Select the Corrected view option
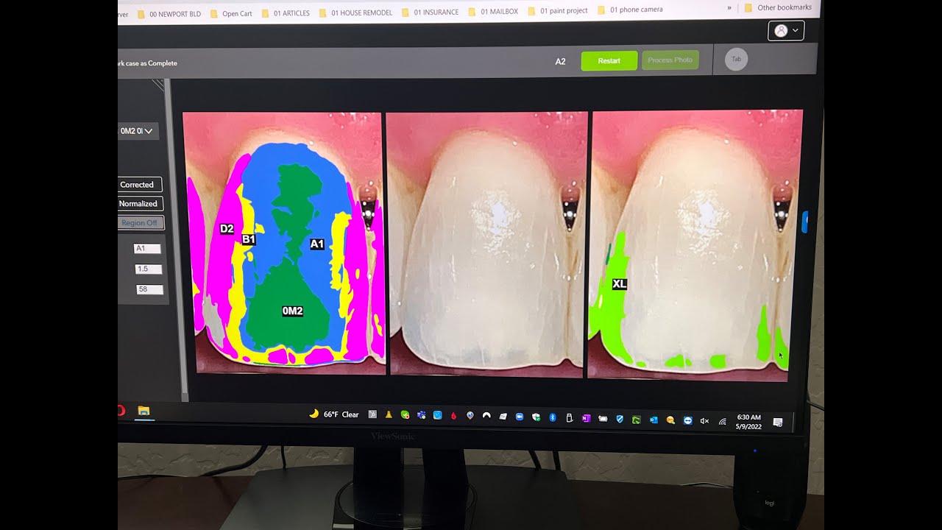The height and width of the screenshot is (530, 942). 138,185
